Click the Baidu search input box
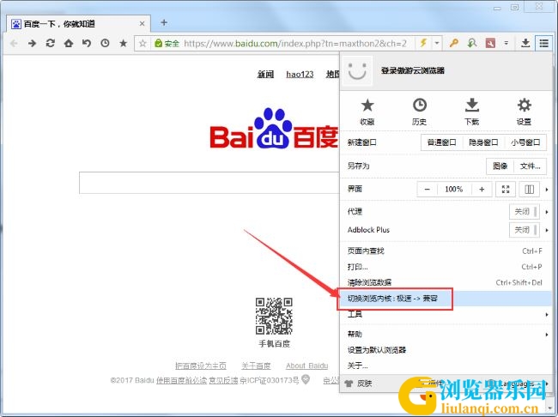The width and height of the screenshot is (558, 417). pyautogui.click(x=209, y=183)
